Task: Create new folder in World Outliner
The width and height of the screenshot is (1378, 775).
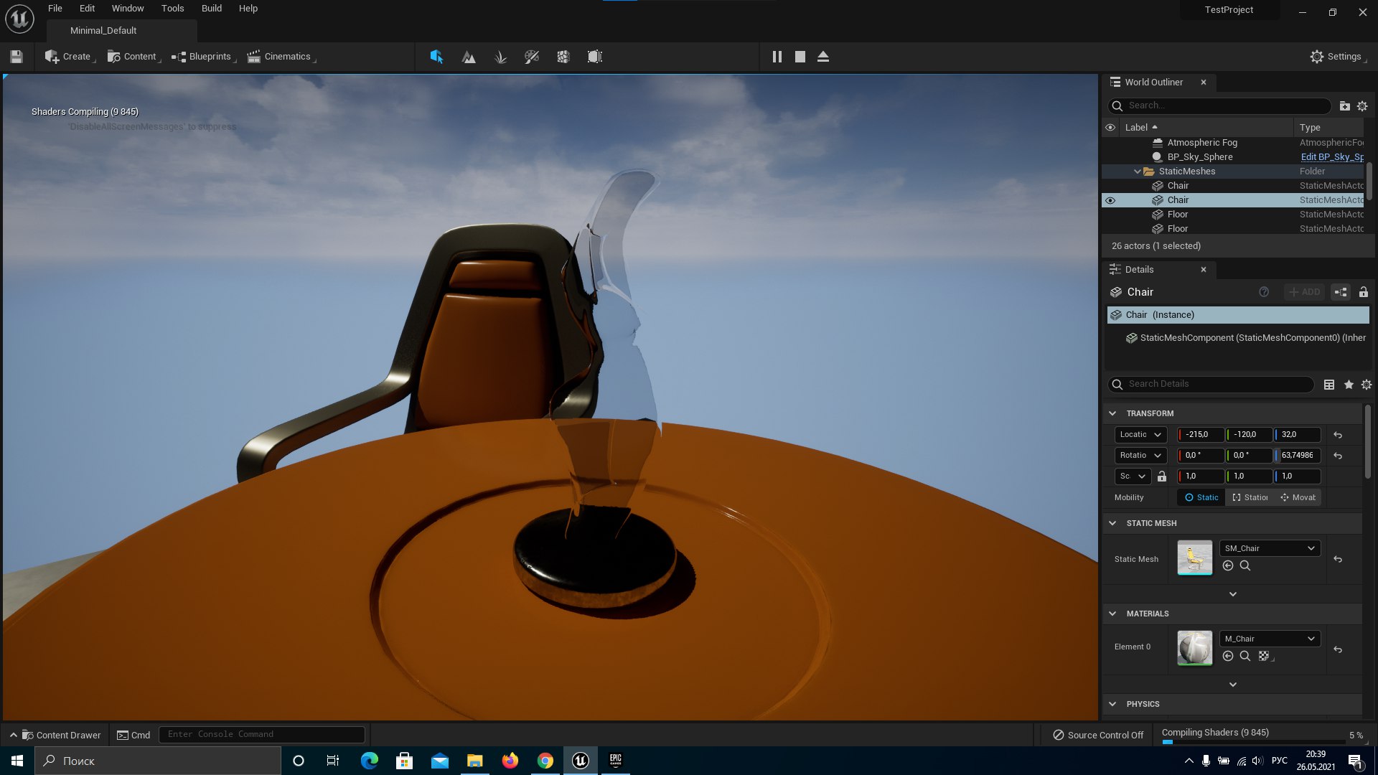Action: (x=1344, y=105)
